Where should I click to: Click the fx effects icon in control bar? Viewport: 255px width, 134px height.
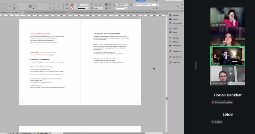pos(100,5)
